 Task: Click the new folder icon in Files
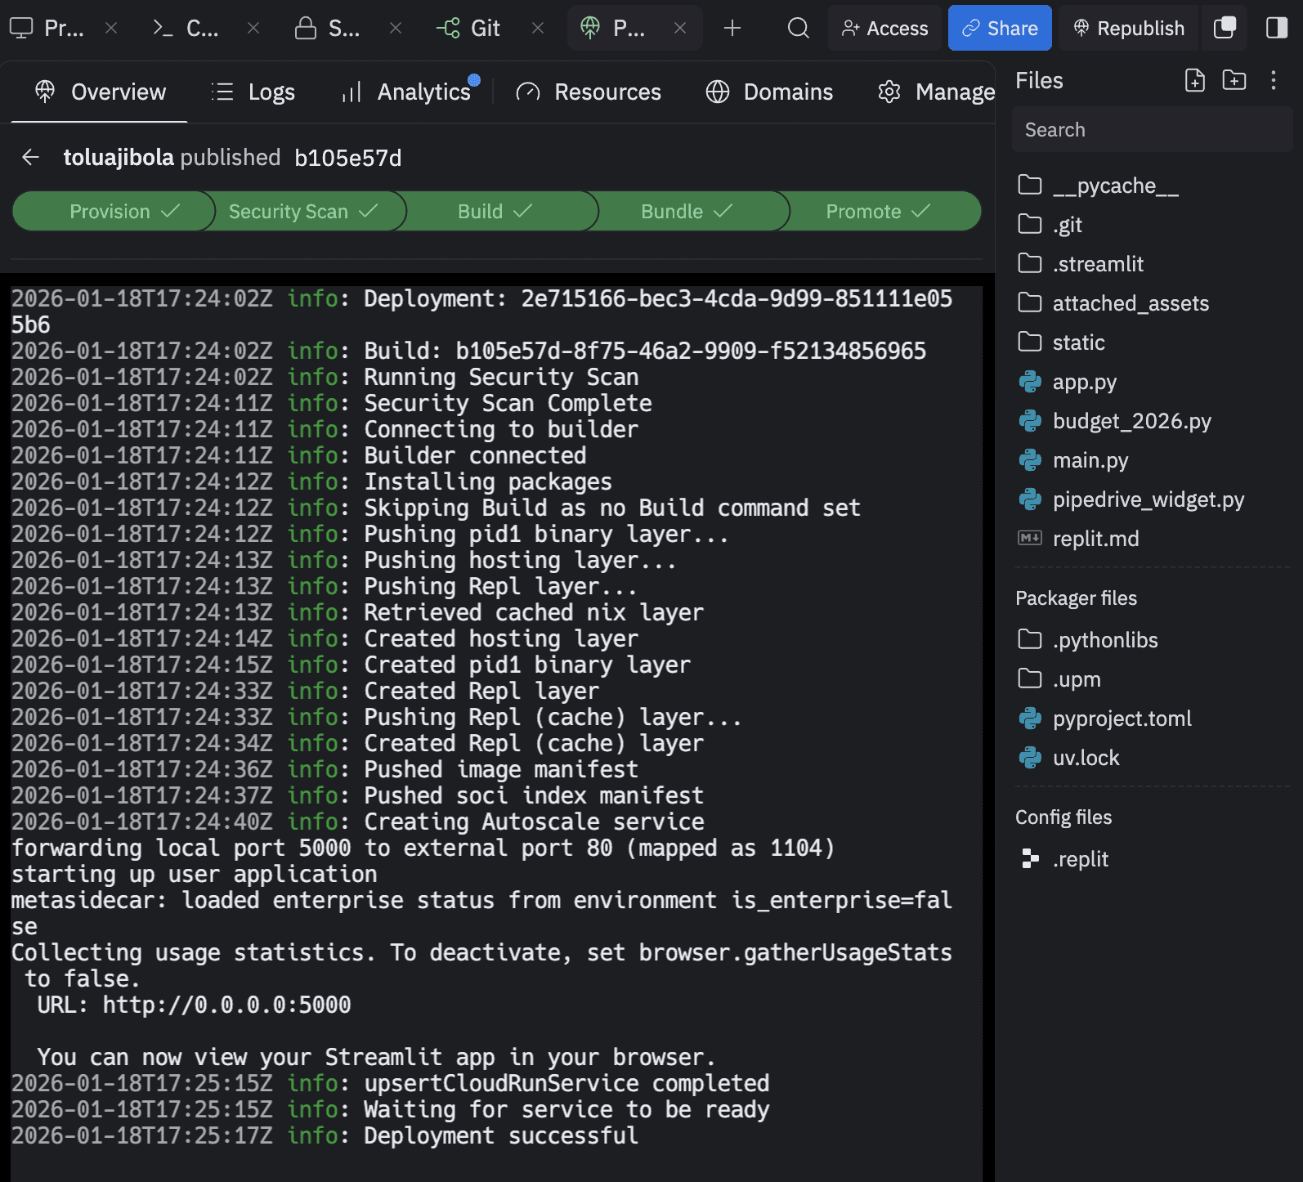click(x=1234, y=80)
